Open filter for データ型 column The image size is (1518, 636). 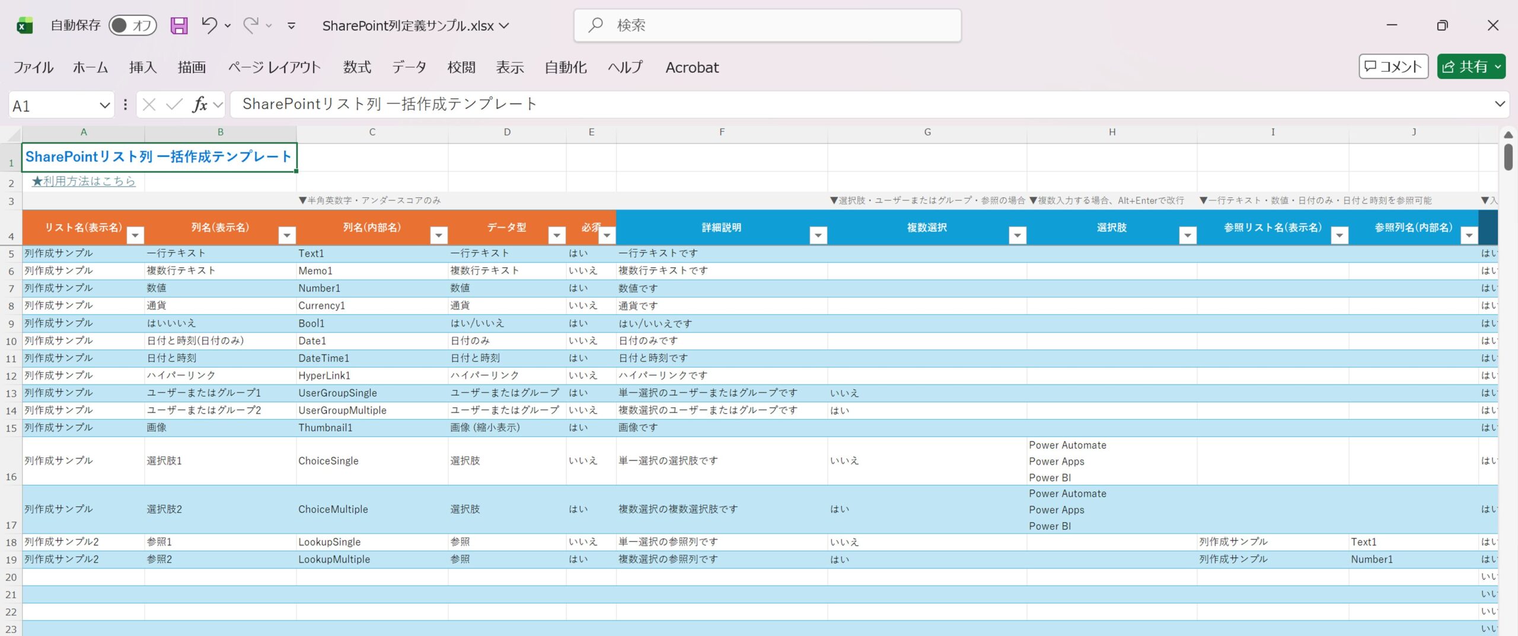[557, 235]
